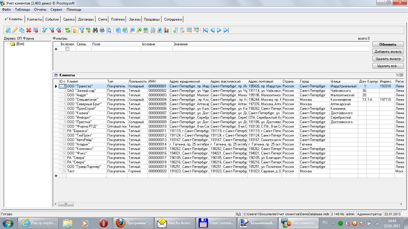Click the Обновить button
The image size is (408, 229).
(x=388, y=44)
